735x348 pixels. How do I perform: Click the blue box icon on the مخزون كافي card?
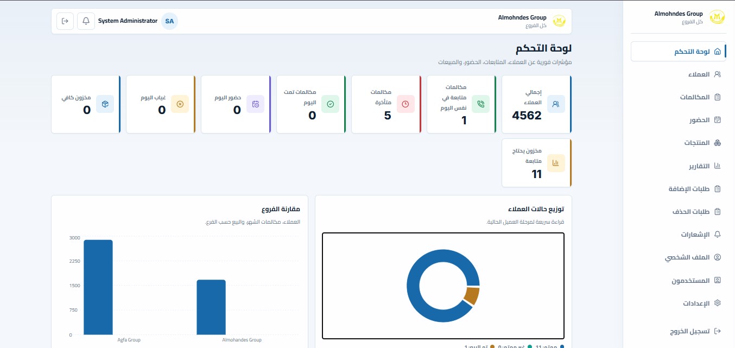click(x=105, y=104)
